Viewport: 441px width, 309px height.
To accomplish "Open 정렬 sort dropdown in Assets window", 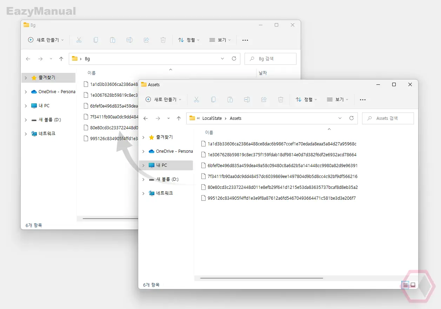I will click(306, 99).
